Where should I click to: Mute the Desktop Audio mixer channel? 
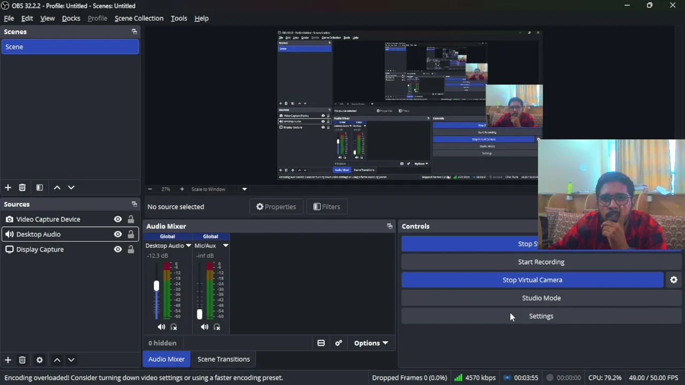pos(161,327)
